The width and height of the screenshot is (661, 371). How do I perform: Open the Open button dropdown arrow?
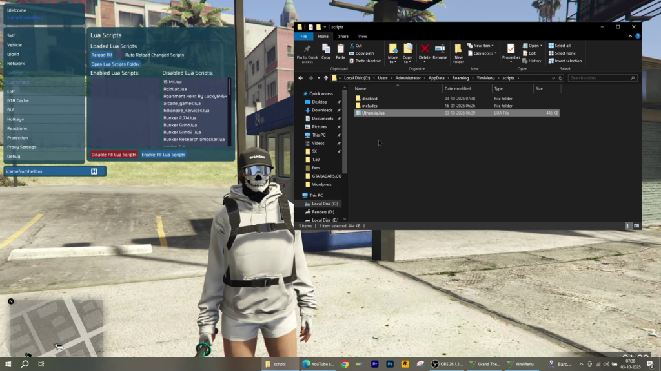[x=542, y=46]
